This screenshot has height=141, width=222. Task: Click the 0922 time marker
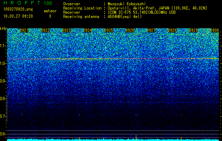coord(45,30)
